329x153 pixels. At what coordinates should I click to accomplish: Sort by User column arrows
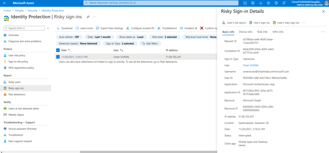pos(122,50)
